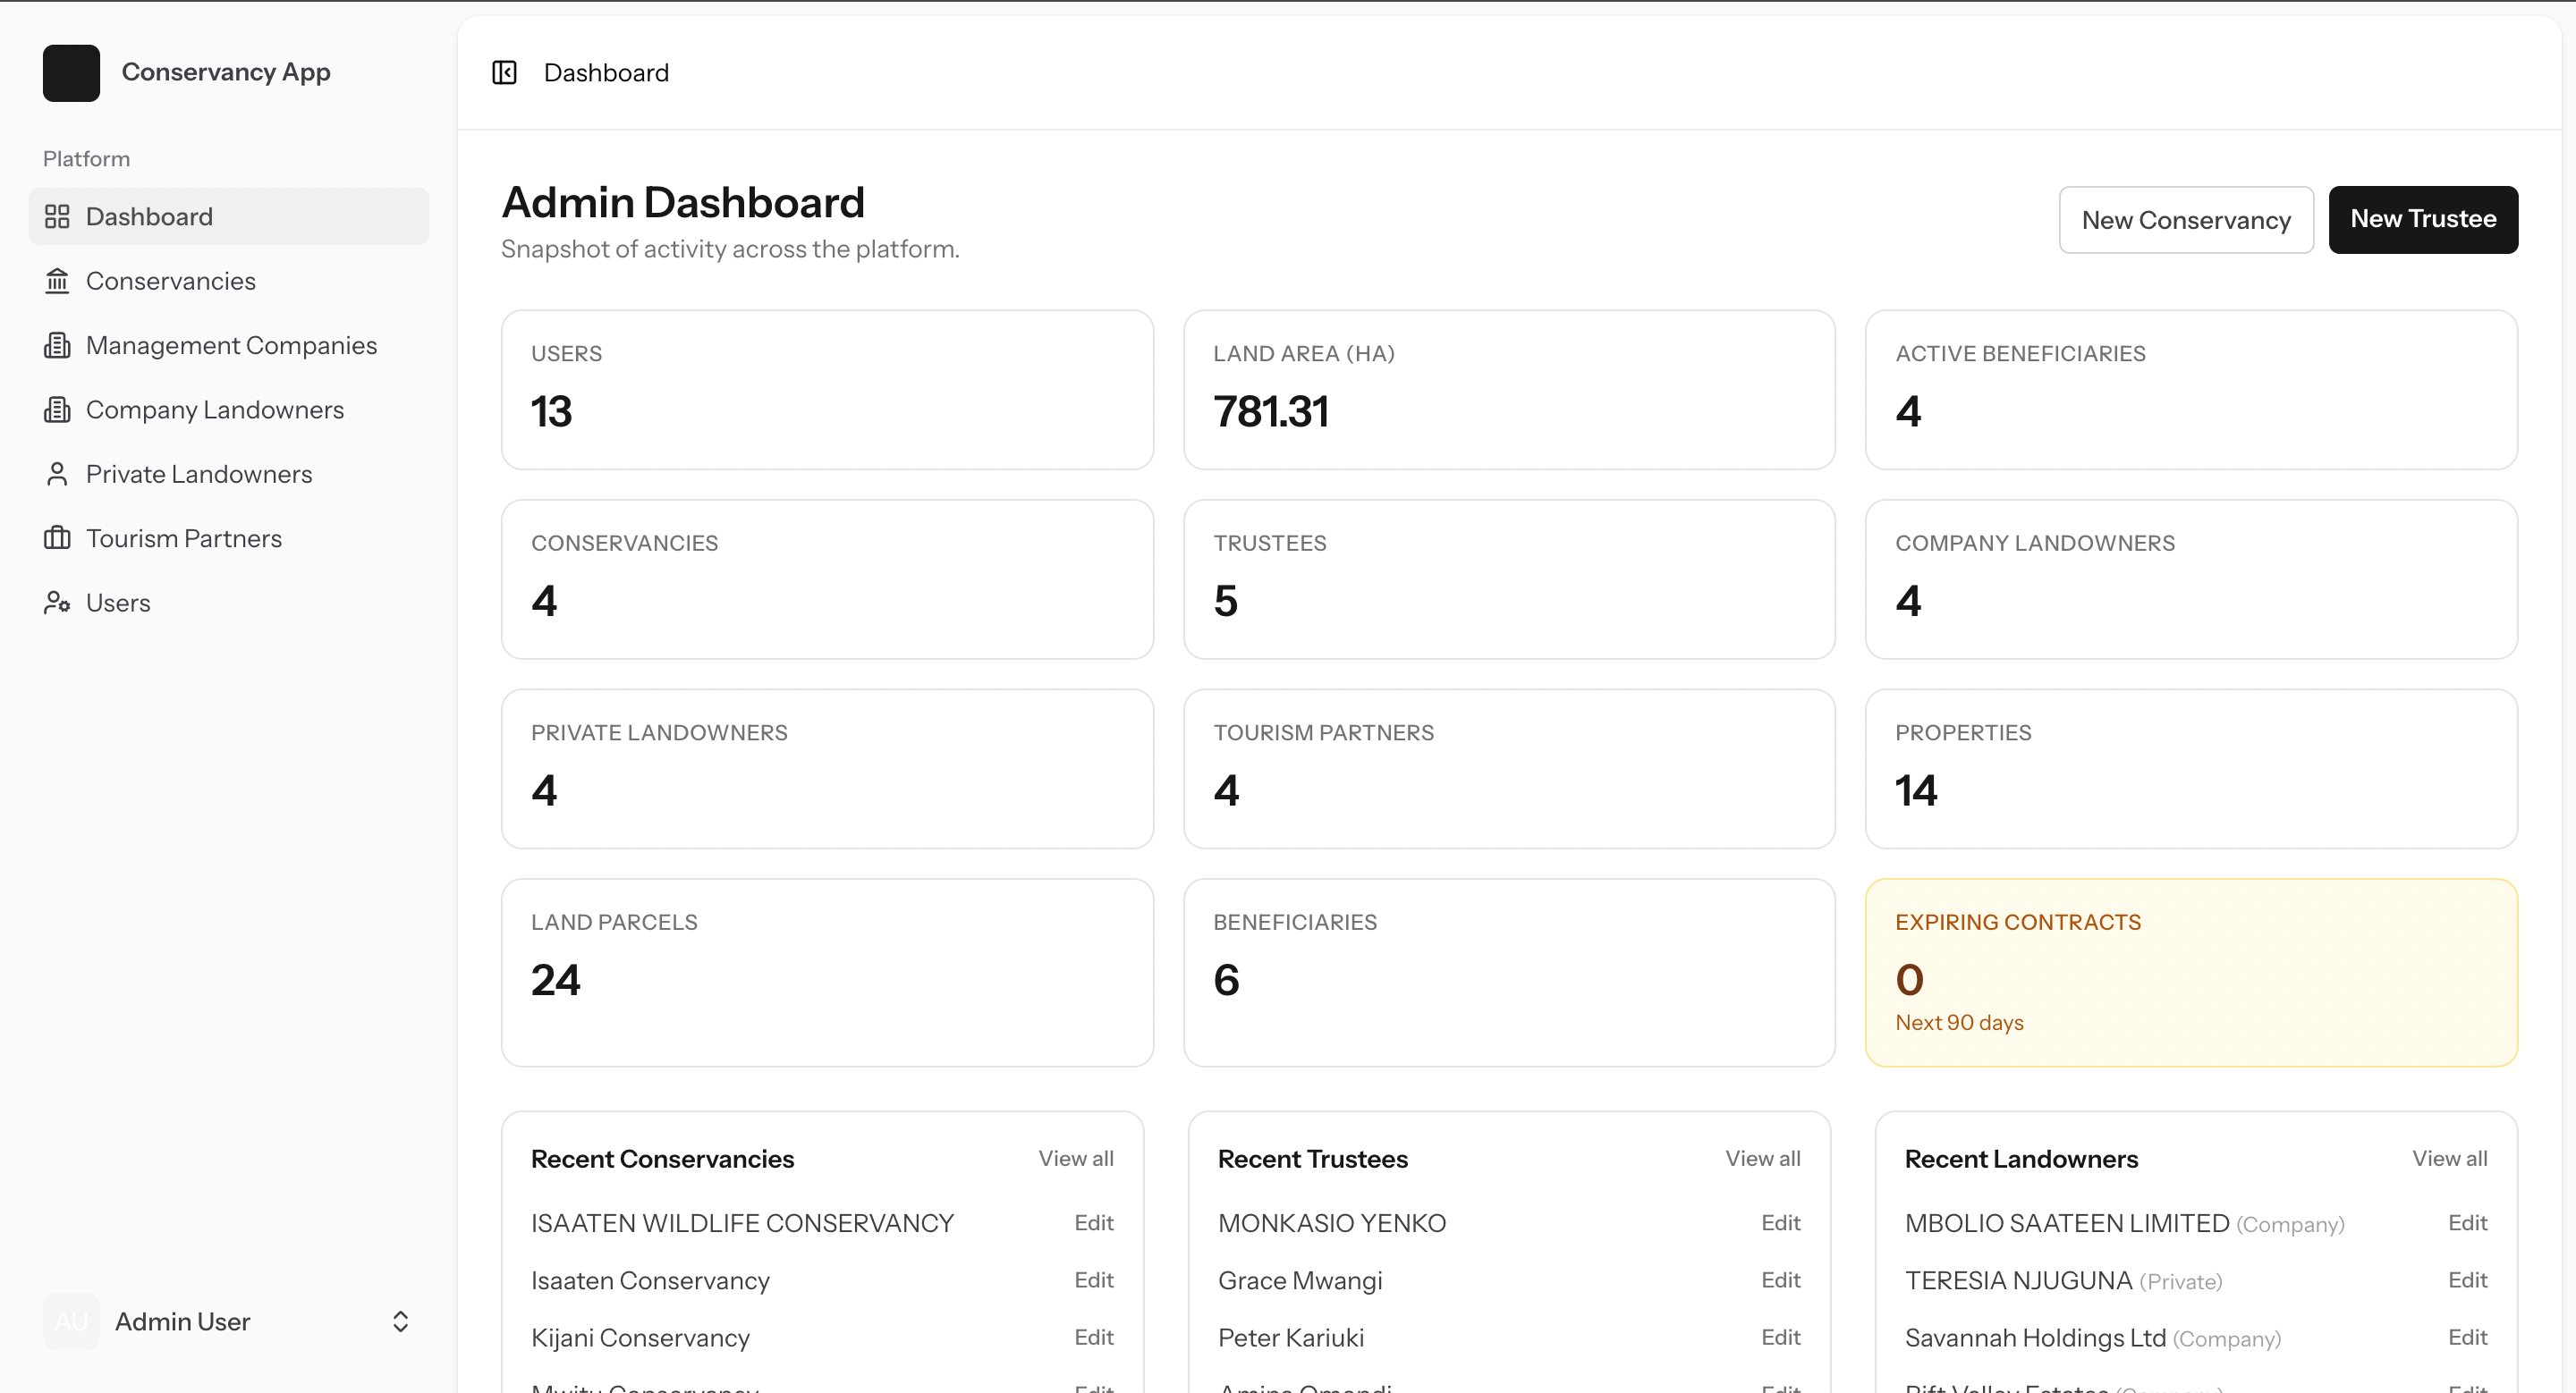Click the New Conservancy button
This screenshot has height=1393, width=2576.
(x=2186, y=219)
